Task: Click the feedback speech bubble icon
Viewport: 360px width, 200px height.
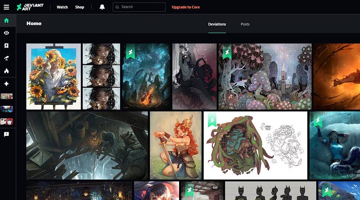Action: 6,134
